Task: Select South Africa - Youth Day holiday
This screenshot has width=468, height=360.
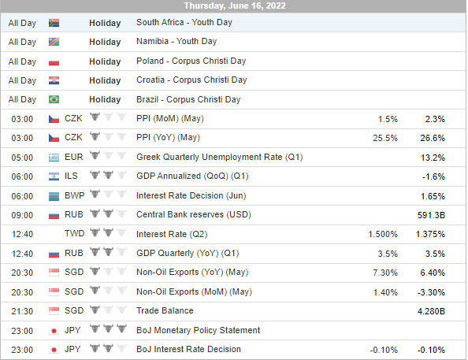Action: click(x=184, y=22)
